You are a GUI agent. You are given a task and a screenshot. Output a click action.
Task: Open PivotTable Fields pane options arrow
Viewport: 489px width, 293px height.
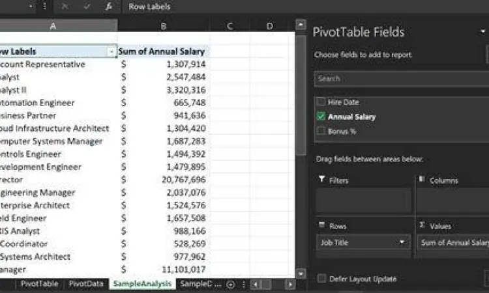pos(483,31)
